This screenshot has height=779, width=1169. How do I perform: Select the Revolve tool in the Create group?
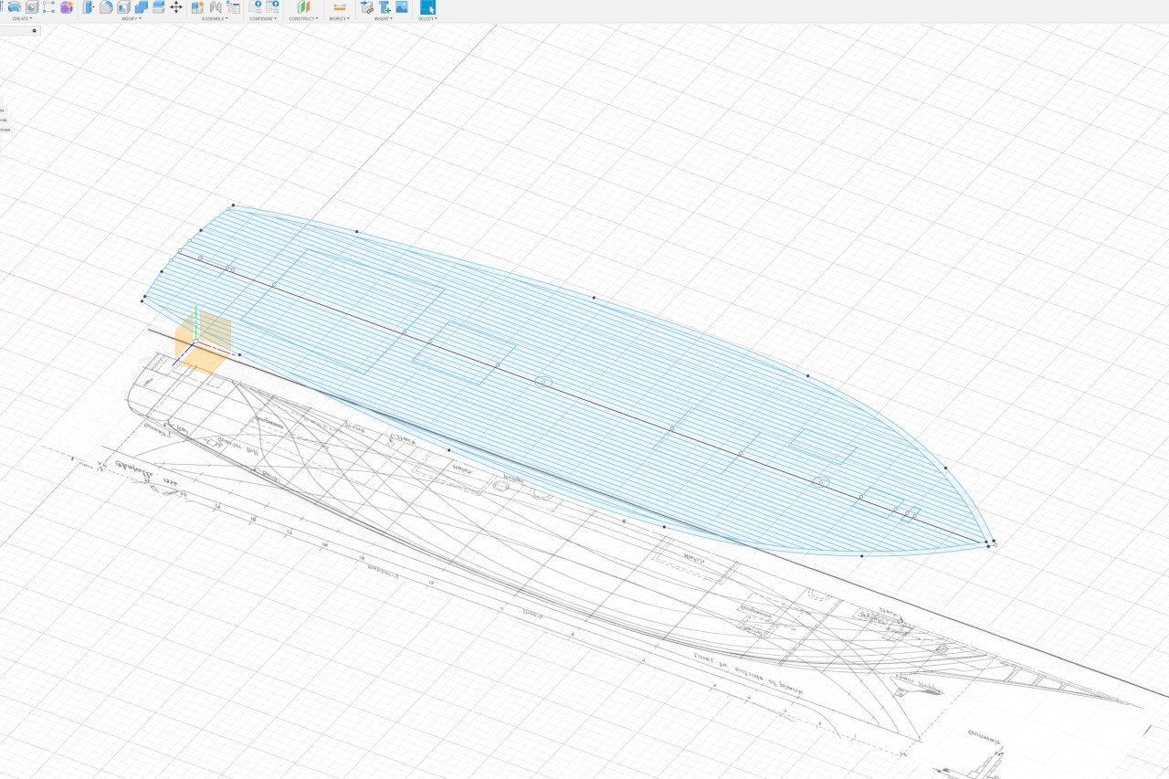[x=15, y=7]
